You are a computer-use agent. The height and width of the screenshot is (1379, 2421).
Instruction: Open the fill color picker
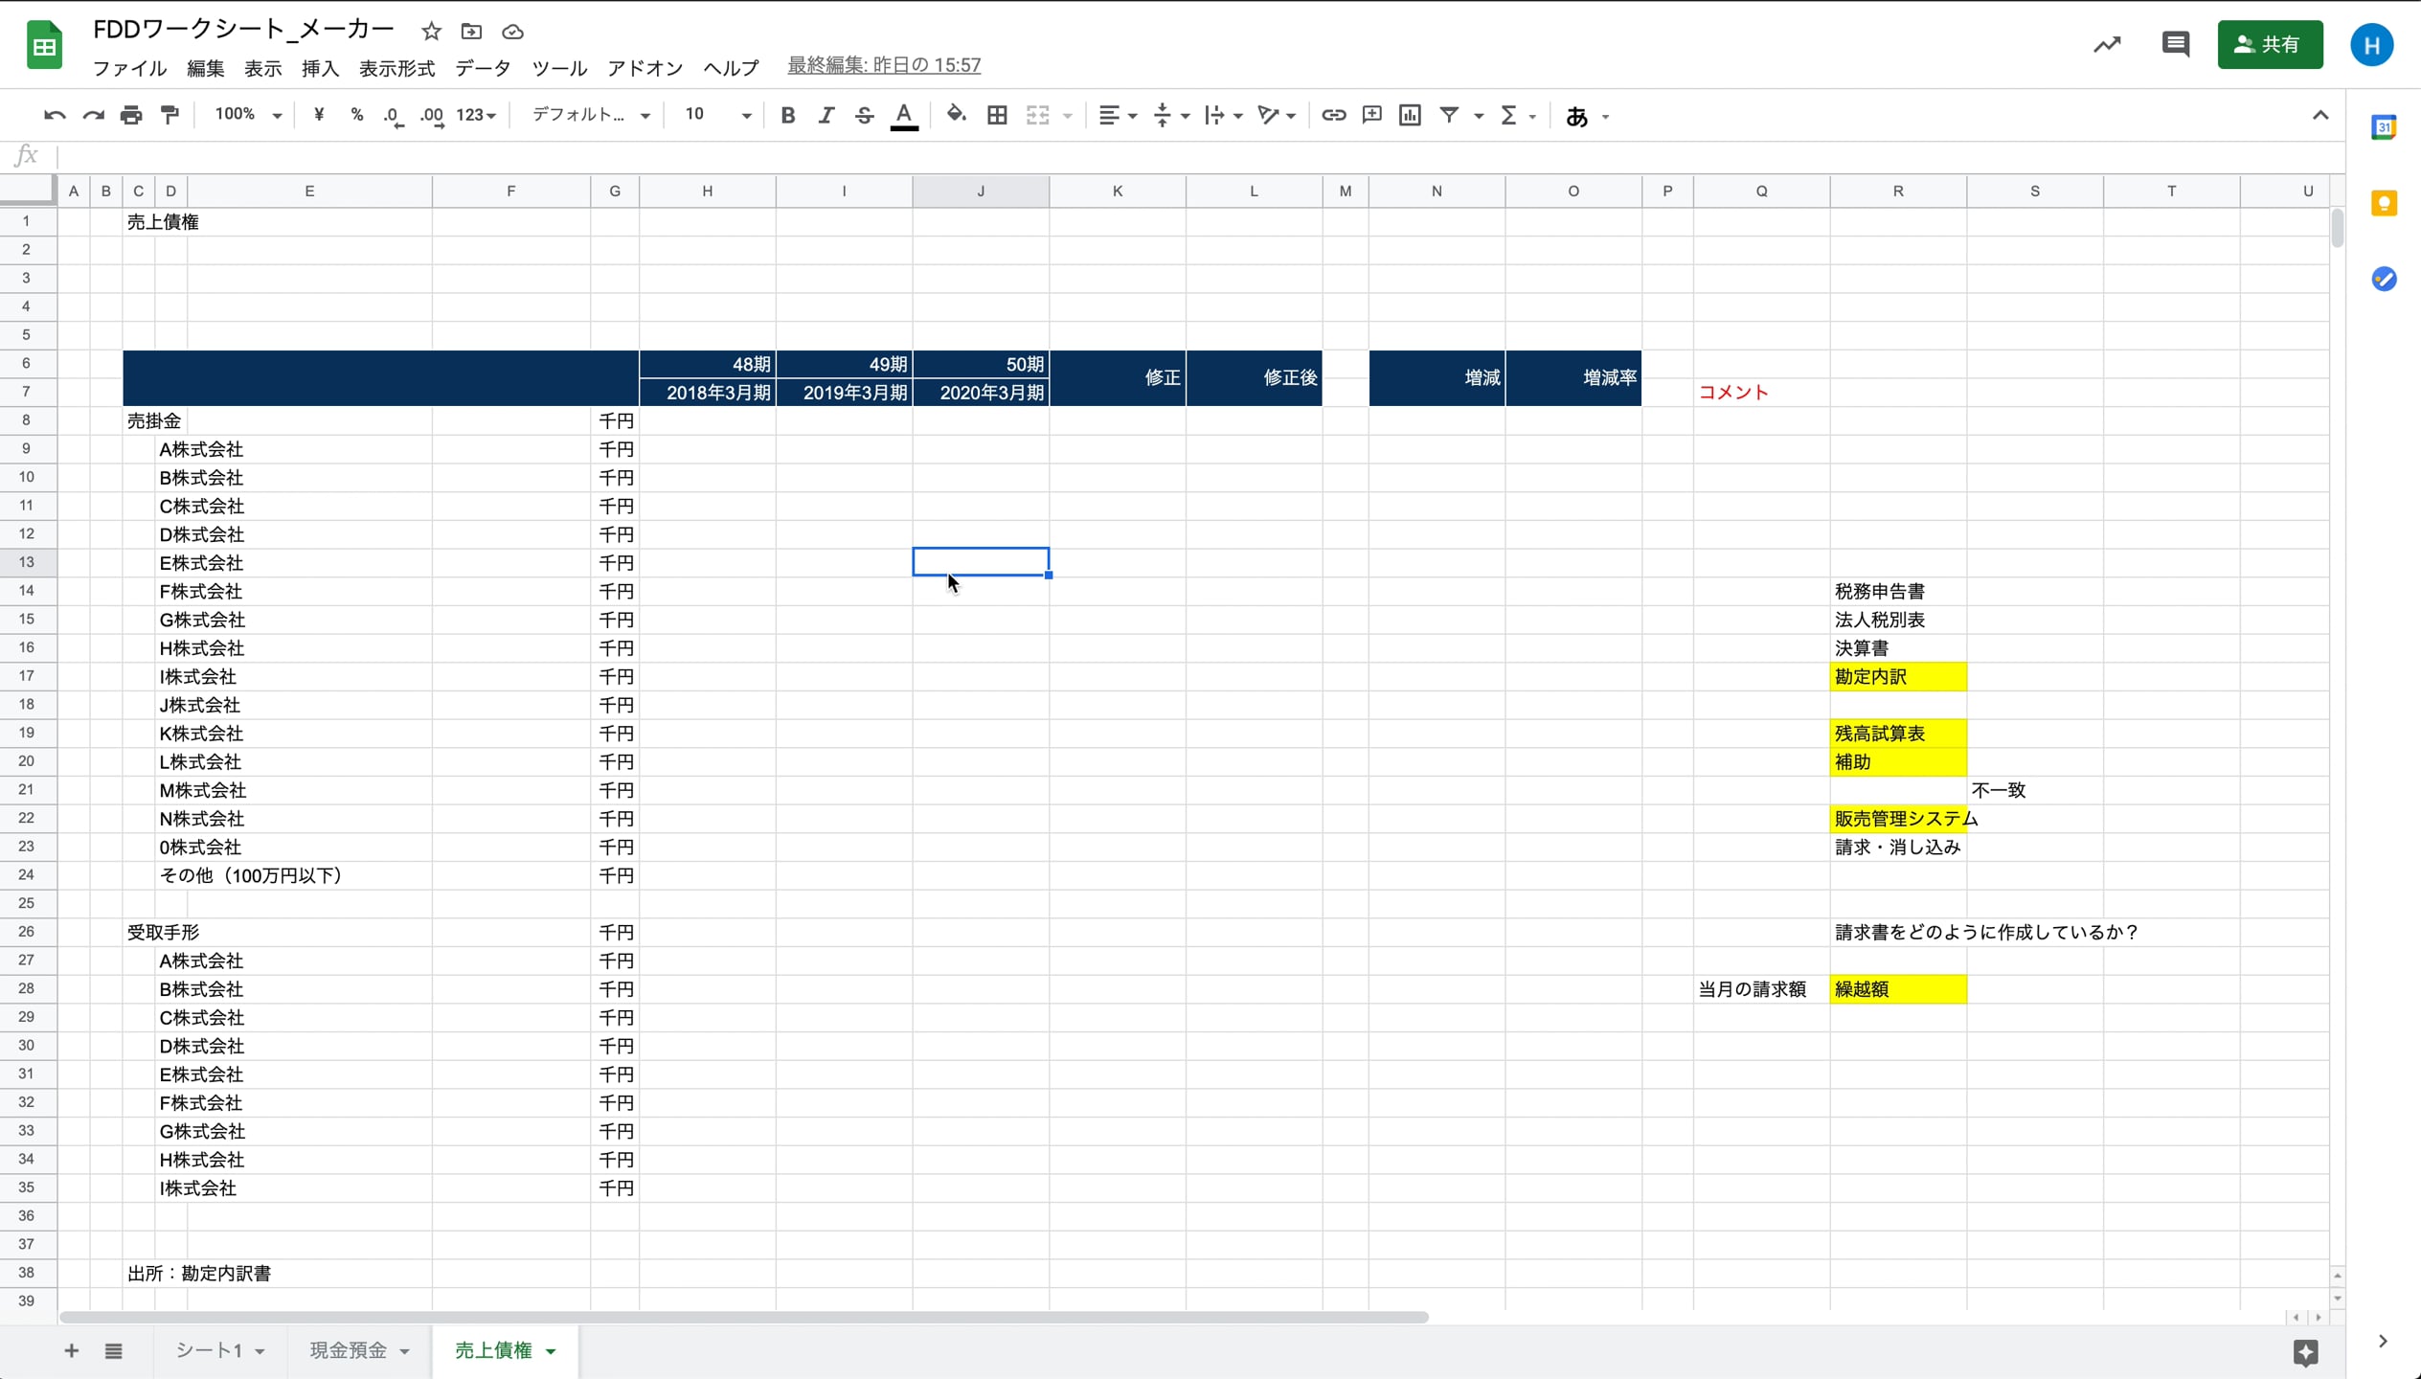955,115
